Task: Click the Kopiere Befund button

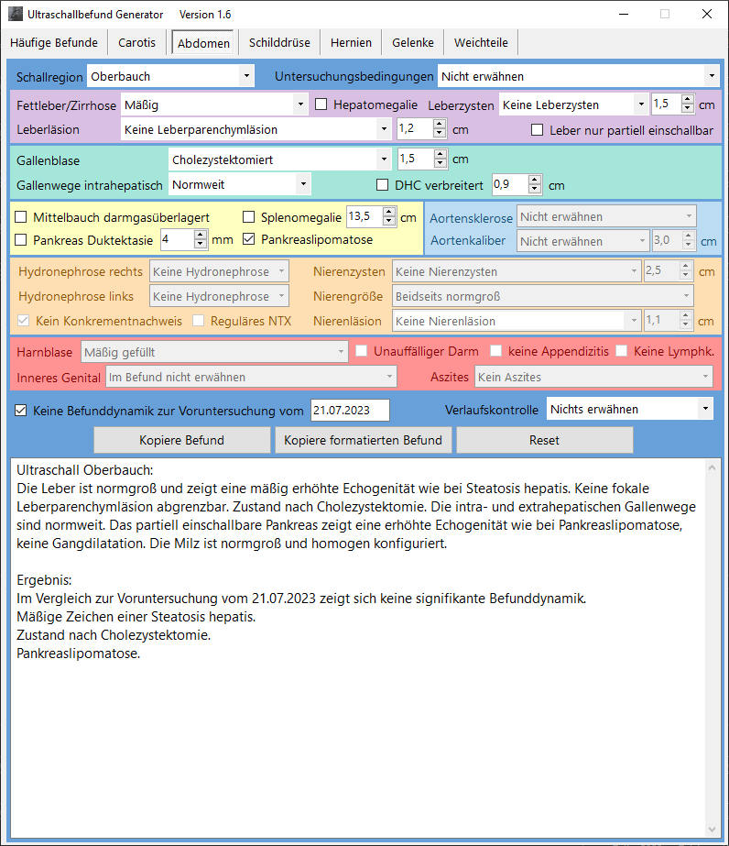Action: (181, 440)
